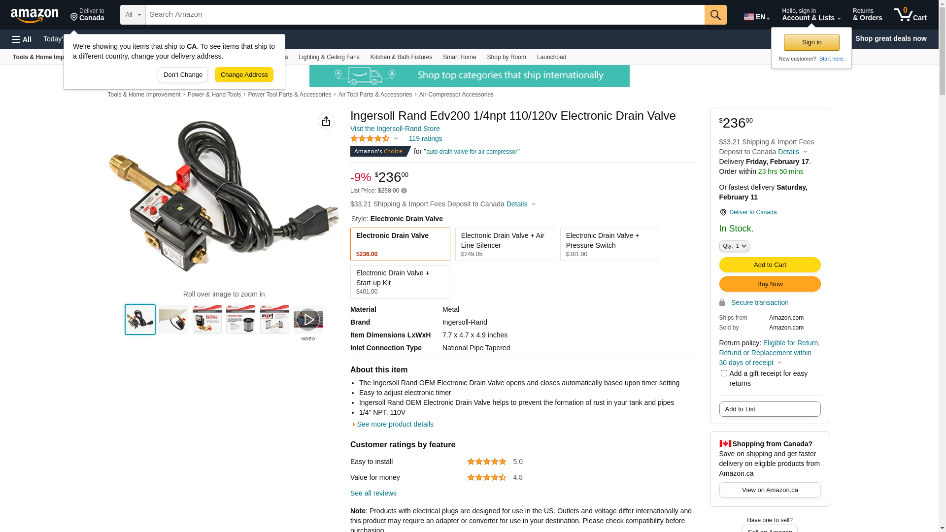946x532 pixels.
Task: Click the Add to Cart button
Action: [770, 265]
